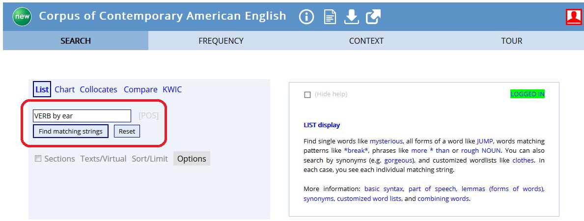Click the green 'new' badge icon

tap(22, 17)
